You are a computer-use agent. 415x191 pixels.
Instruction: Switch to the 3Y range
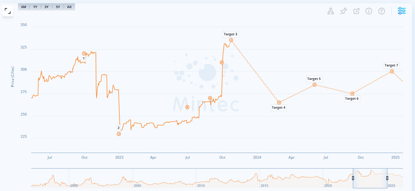[47, 7]
